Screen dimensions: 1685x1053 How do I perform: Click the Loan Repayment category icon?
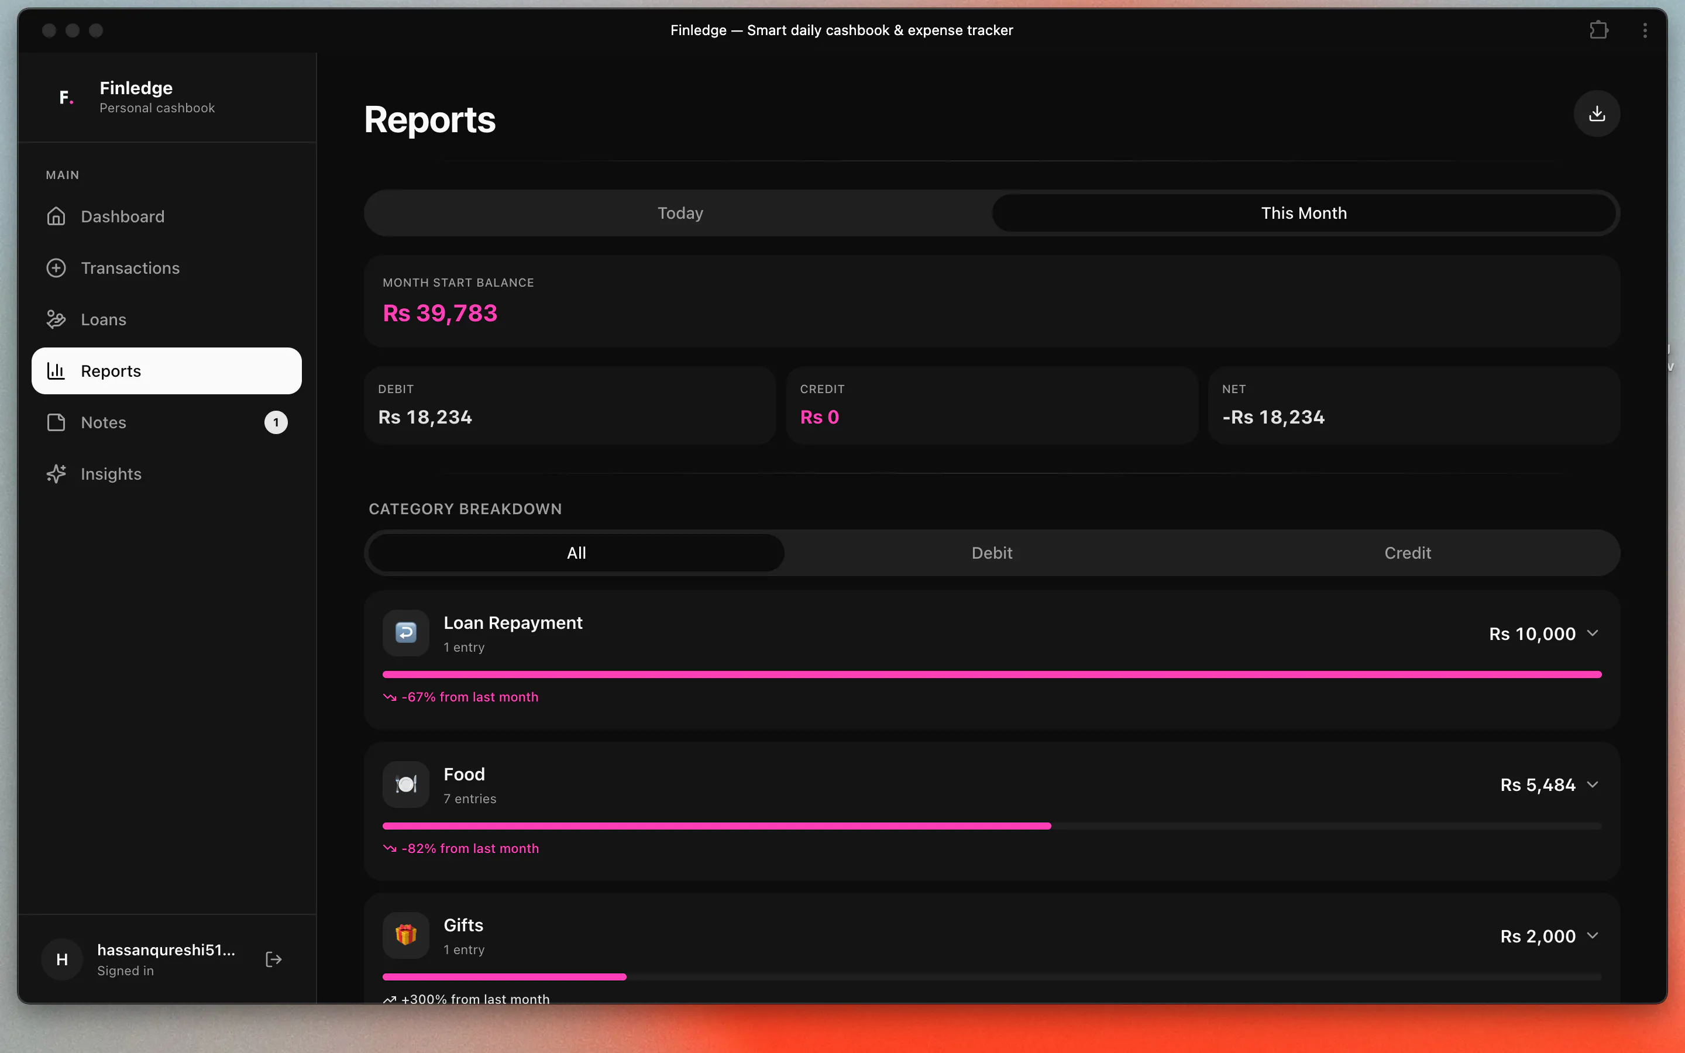406,633
